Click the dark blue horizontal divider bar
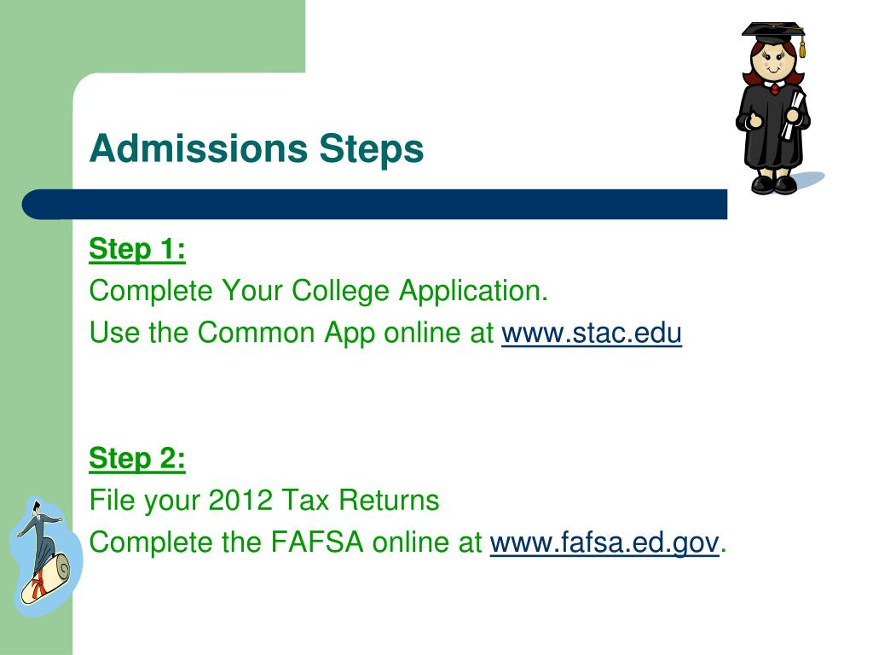The image size is (873, 655). 374,205
